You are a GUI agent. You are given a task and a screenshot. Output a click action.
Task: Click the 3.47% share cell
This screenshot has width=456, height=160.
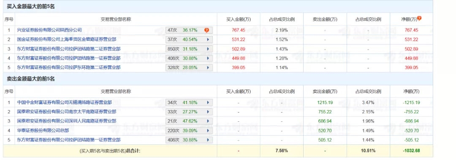368,102
